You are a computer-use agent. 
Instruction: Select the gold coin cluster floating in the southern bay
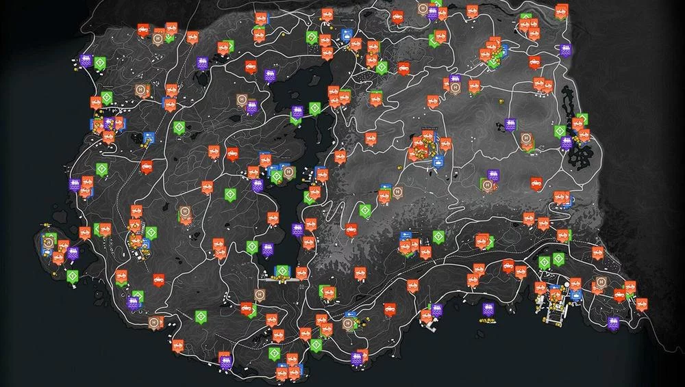coord(488,321)
